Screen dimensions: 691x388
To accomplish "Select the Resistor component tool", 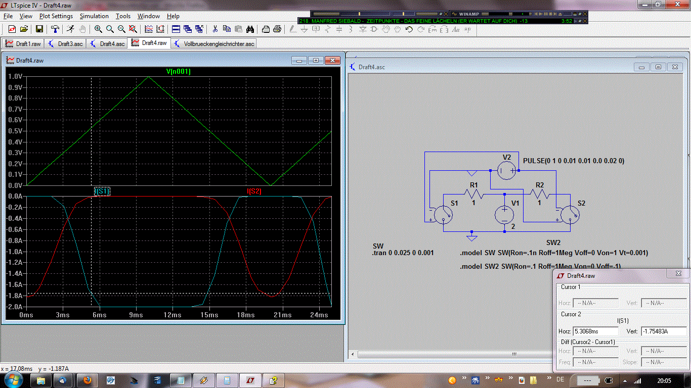I will (x=329, y=29).
